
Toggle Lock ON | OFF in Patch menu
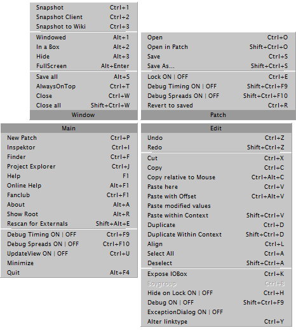tap(218, 77)
